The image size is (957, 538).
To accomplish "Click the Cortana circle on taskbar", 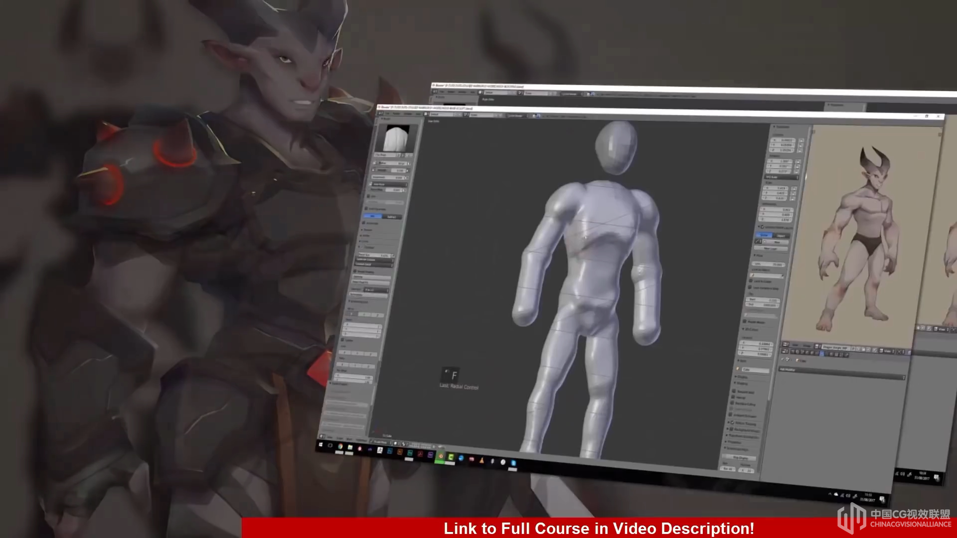I will click(330, 445).
